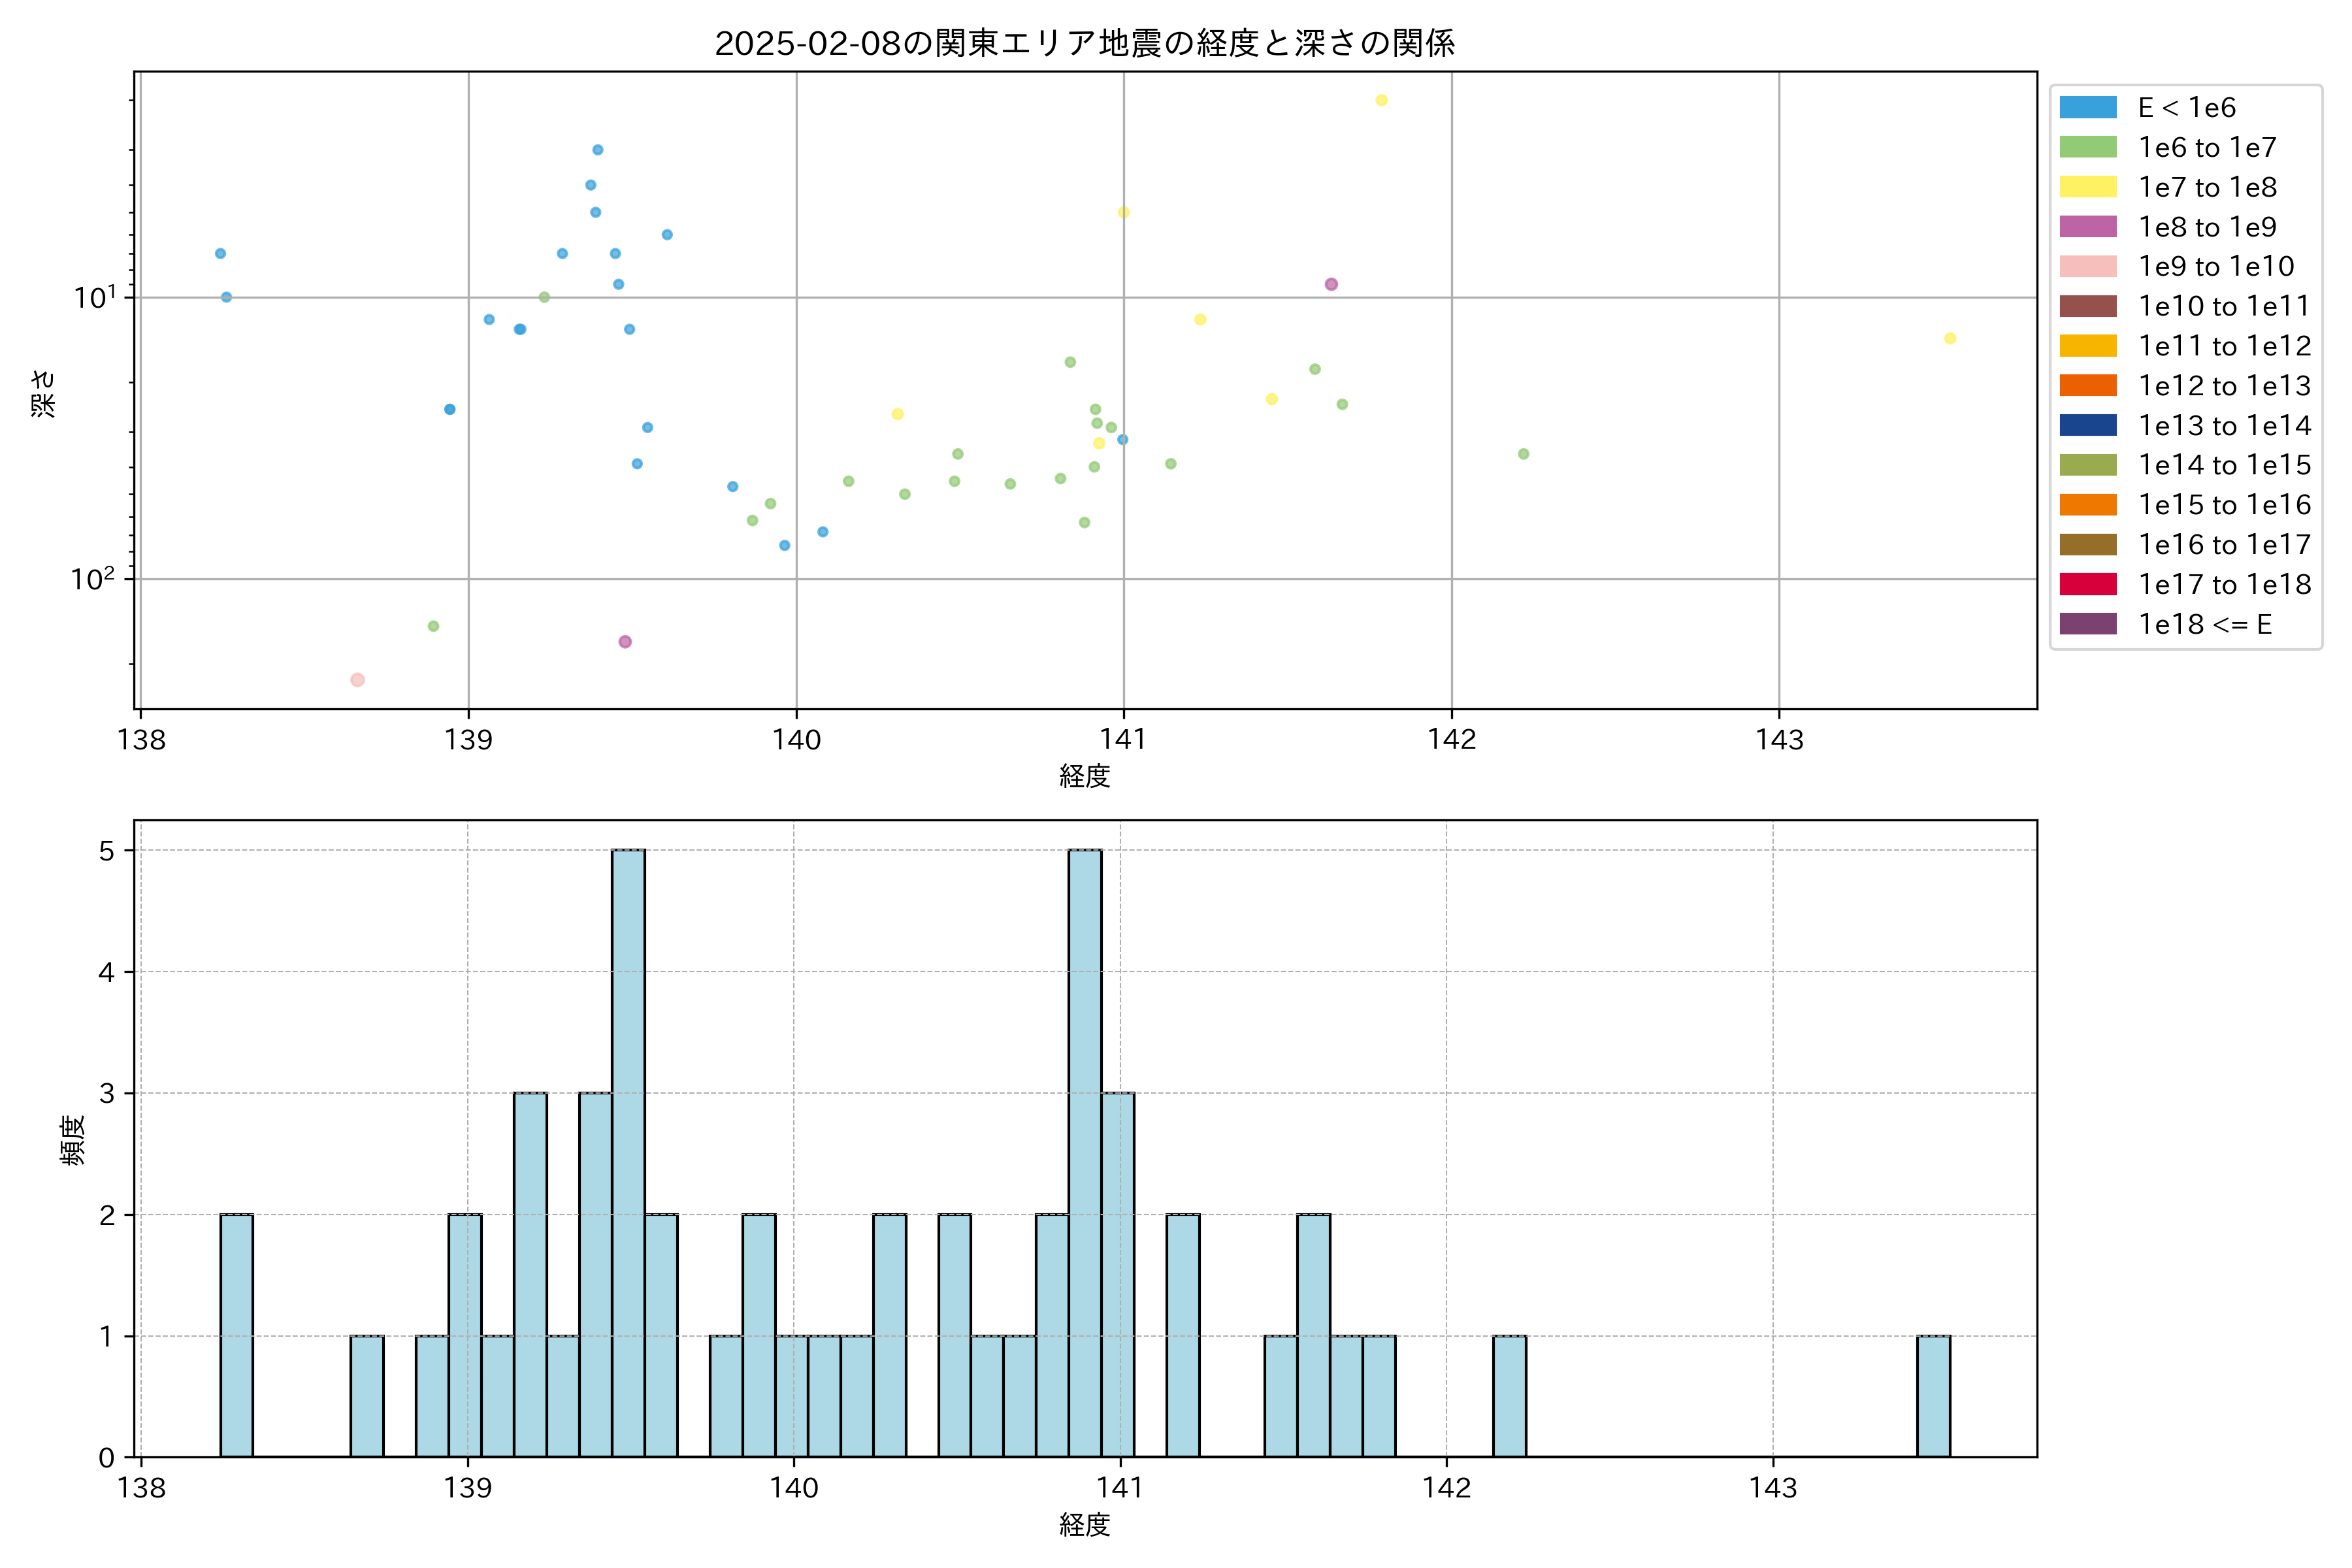Click the blue E < 1e6 legend swatch
Screen dimensions: 2352x1568
point(2088,108)
